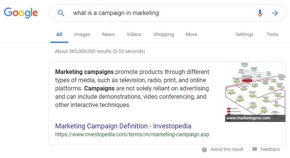Switch to the News tab
Screen dimensions: 290x158
tap(108, 35)
